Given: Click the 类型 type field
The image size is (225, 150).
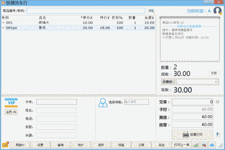Looking at the screenshot, I should [57, 127].
